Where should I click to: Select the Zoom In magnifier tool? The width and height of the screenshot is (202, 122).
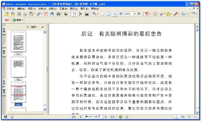pos(95,14)
